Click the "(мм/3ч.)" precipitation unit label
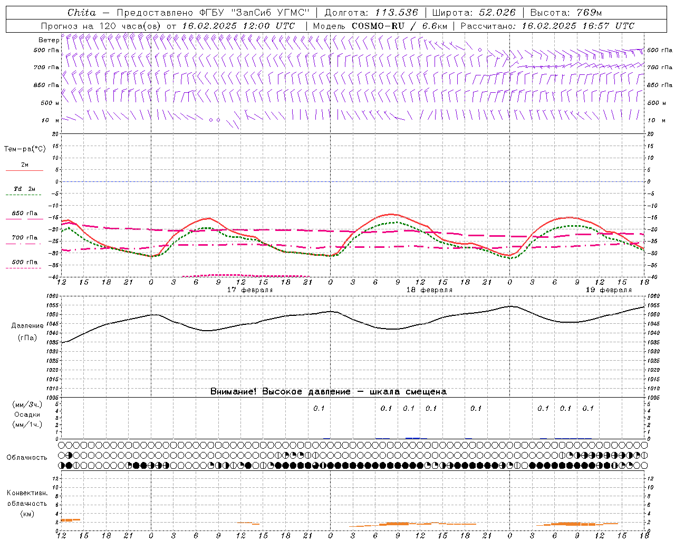The width and height of the screenshot is (675, 540). [x=27, y=404]
